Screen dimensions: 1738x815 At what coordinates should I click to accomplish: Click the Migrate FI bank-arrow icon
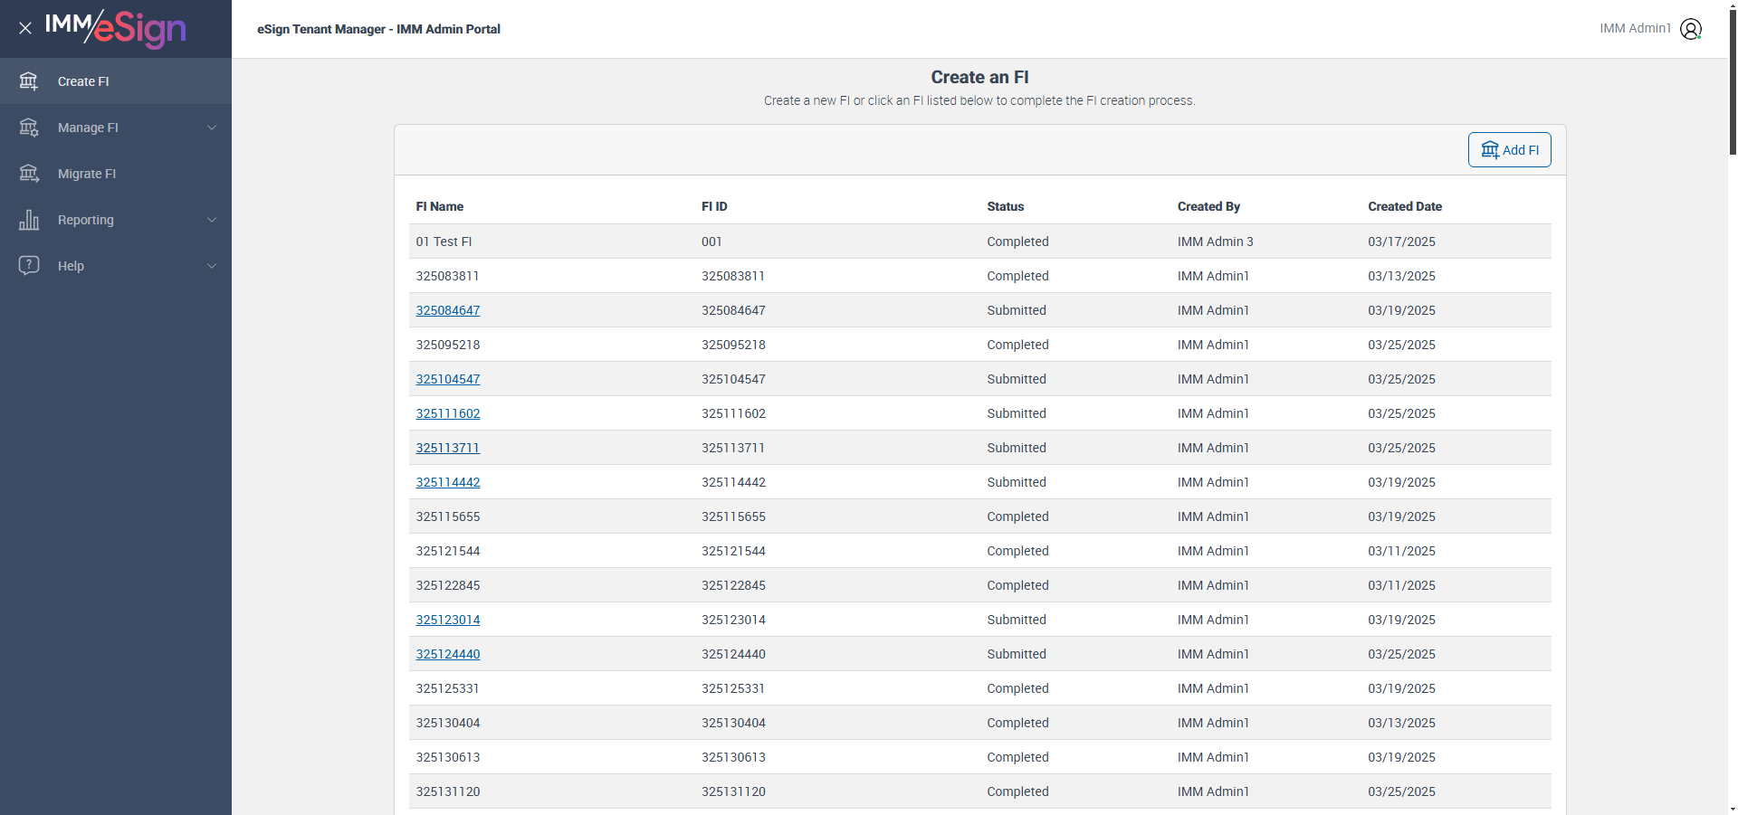click(29, 174)
